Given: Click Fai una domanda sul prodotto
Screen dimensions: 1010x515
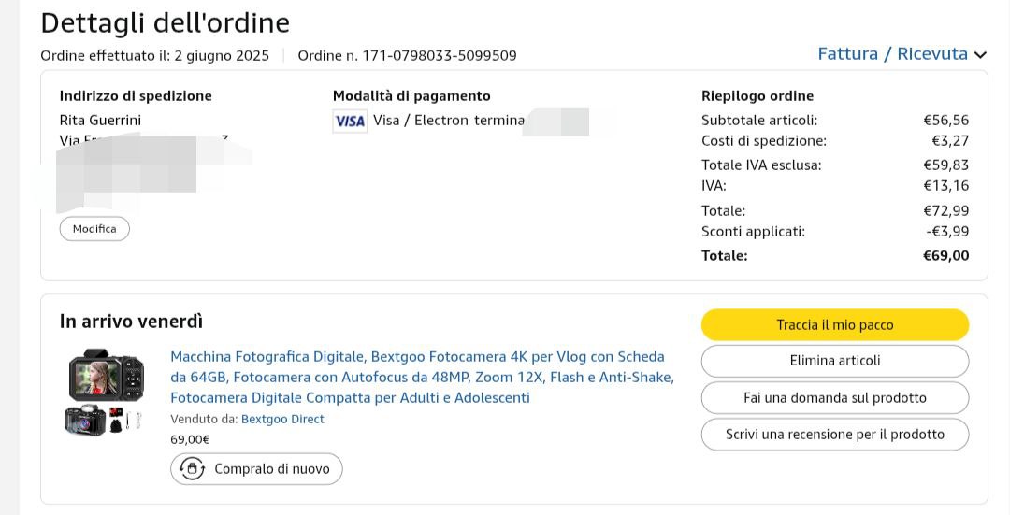Looking at the screenshot, I should (x=834, y=397).
